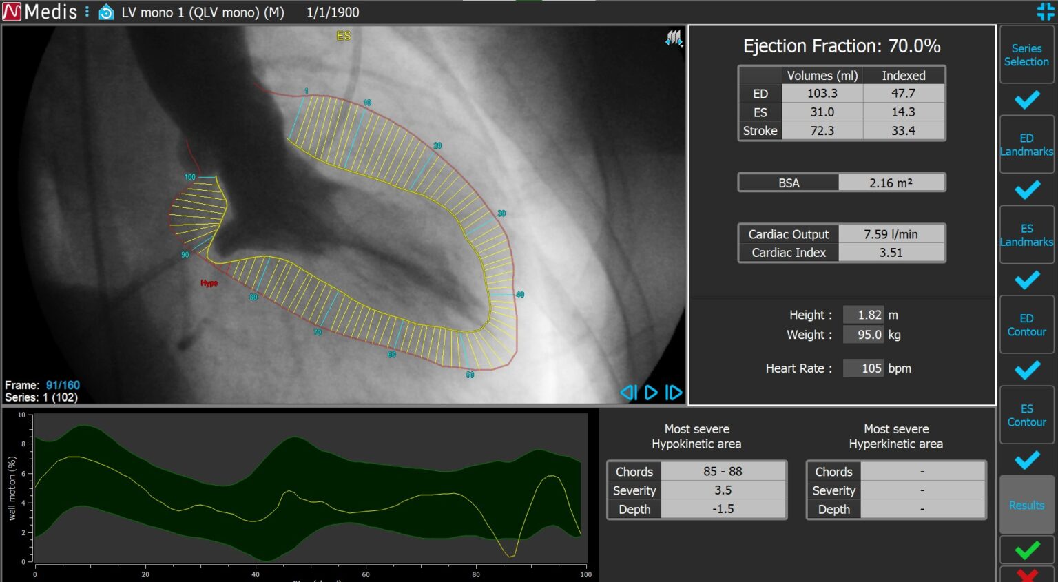Cancel analysis with the red X

[1026, 575]
